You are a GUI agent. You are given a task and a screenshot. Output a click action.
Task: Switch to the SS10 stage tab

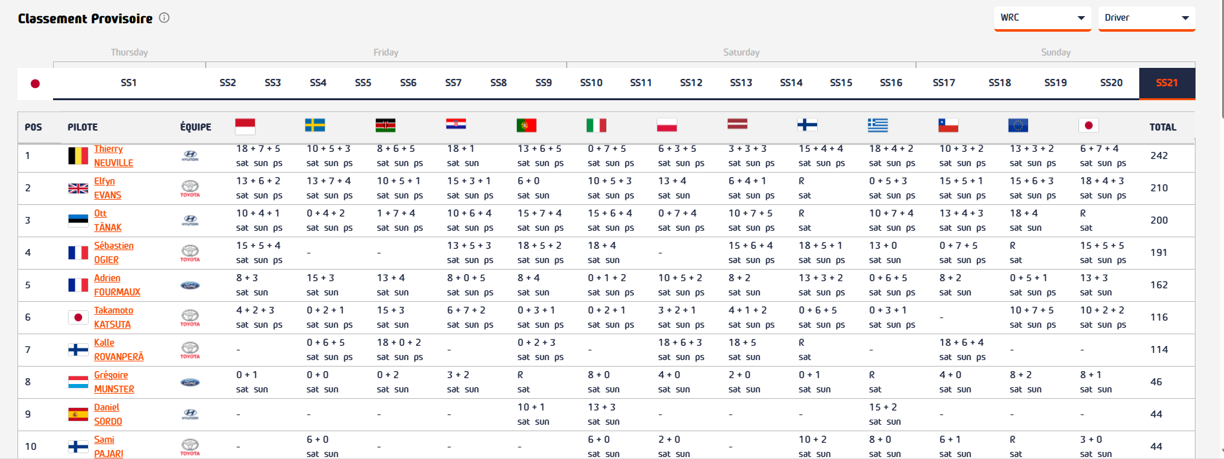(591, 83)
